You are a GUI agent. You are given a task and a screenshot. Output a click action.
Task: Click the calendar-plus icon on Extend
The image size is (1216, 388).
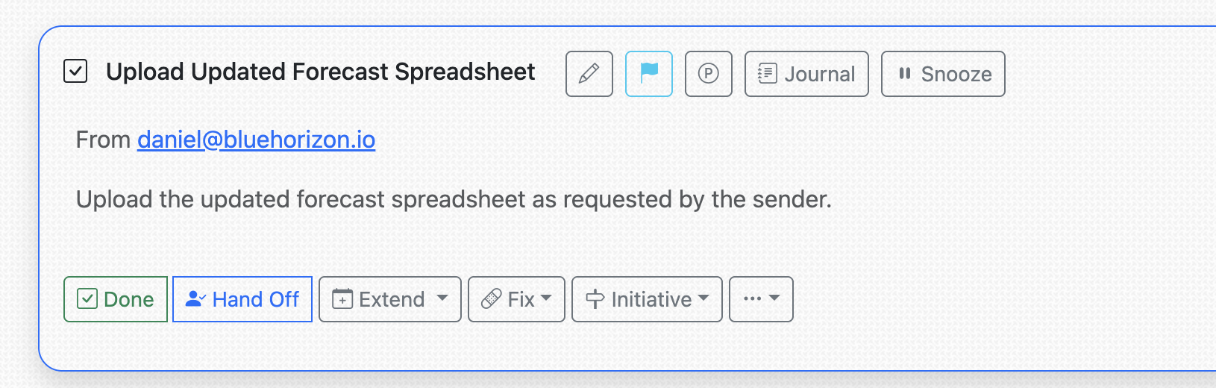[x=342, y=299]
